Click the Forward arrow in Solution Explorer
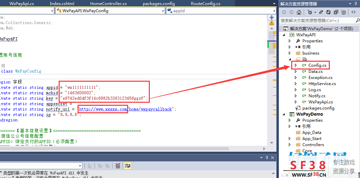This screenshot has height=178, width=360. click(x=291, y=12)
